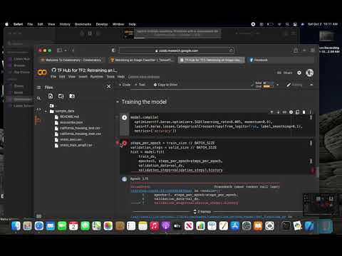Viewport: 342px width, 256px height.
Task: Open Safari History menu
Action: pos(65,24)
